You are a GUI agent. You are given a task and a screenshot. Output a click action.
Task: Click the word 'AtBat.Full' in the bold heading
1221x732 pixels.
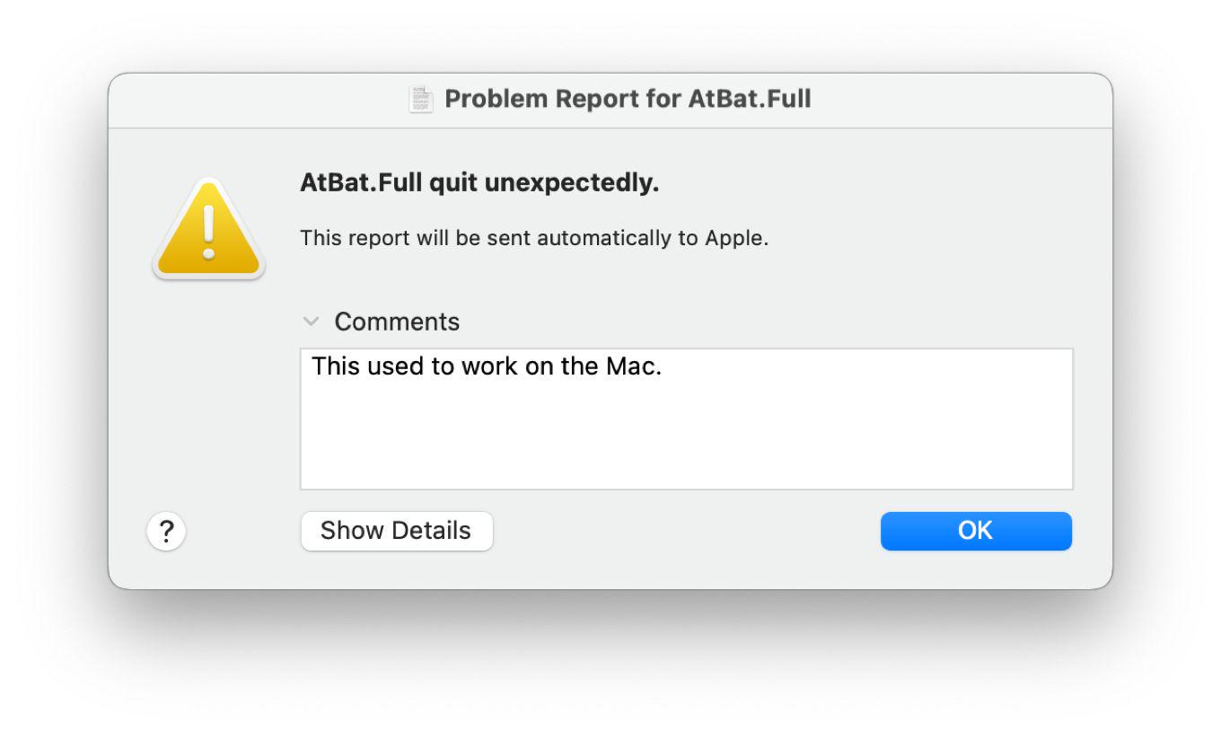coord(361,183)
